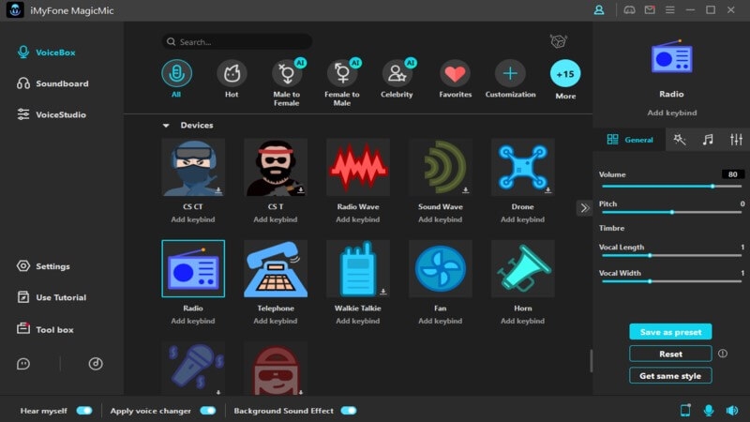750x422 pixels.
Task: Click the Reset button
Action: pyautogui.click(x=670, y=354)
